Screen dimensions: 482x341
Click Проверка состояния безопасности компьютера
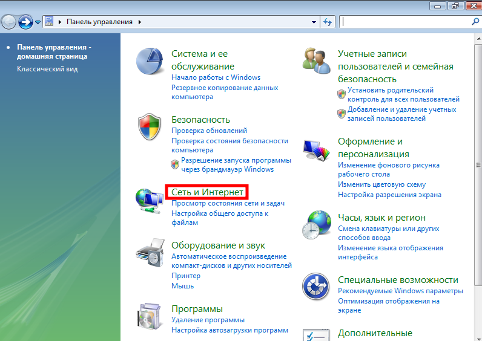[229, 145]
